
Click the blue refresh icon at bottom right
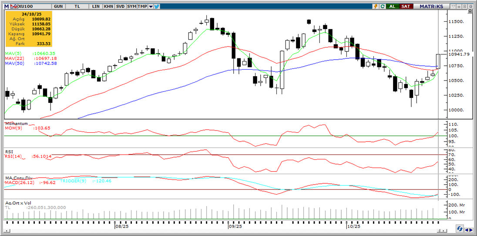click(459, 229)
